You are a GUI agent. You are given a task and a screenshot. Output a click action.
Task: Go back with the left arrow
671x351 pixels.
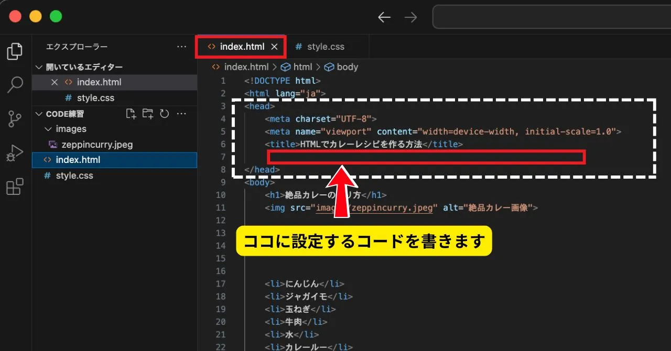coord(384,17)
